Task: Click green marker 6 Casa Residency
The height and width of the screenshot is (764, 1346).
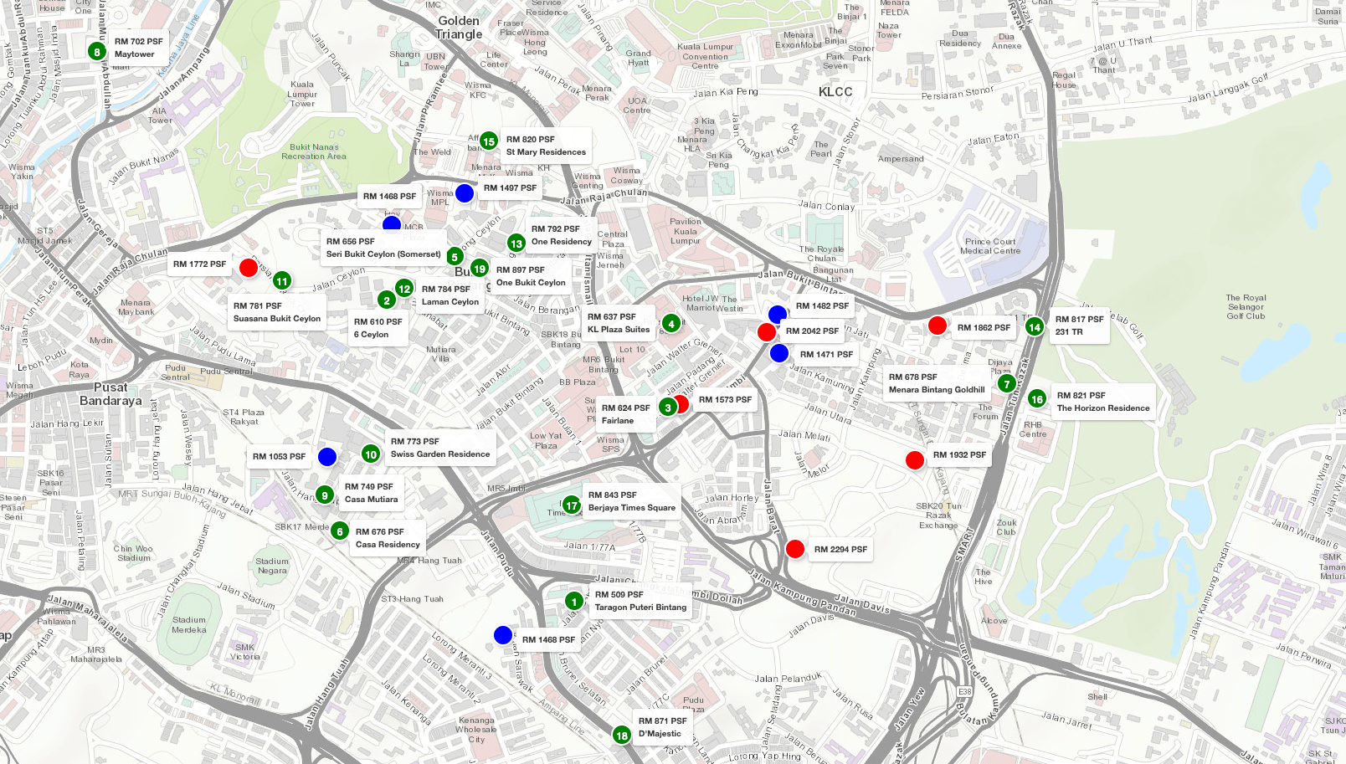Action: [x=339, y=531]
